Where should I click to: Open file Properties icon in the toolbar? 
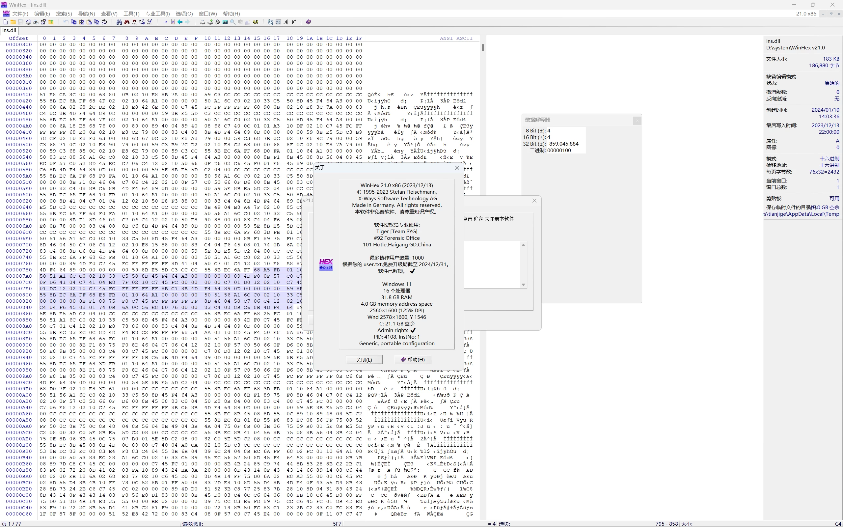[43, 22]
